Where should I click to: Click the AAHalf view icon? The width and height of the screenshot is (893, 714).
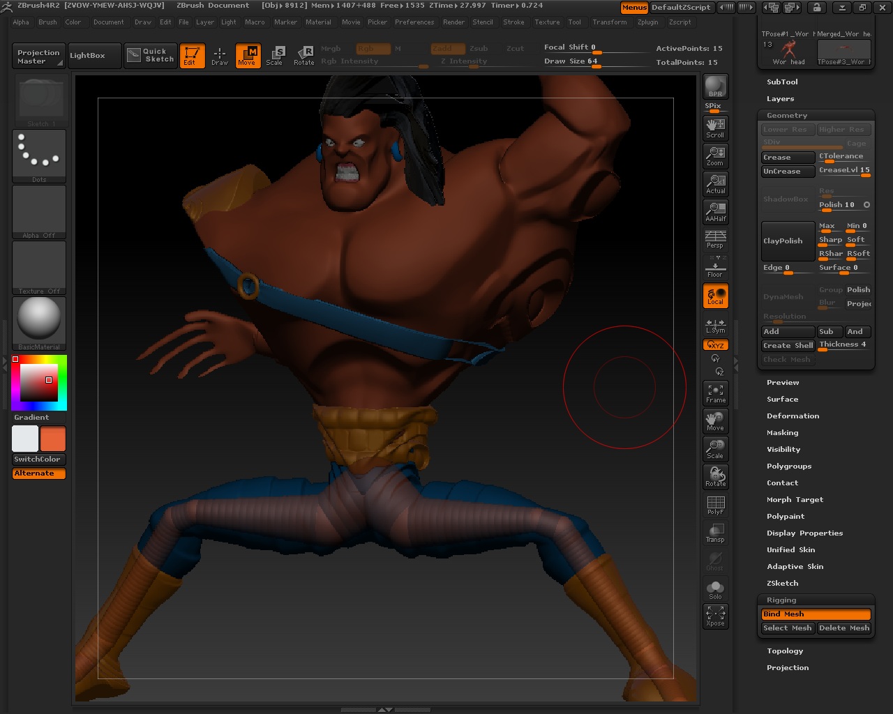coord(715,211)
